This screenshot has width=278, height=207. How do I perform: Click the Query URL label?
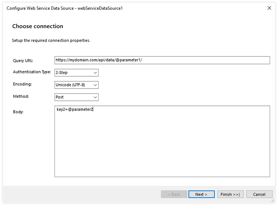coord(23,61)
